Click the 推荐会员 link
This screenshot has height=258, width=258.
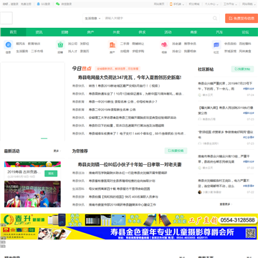point(190,44)
